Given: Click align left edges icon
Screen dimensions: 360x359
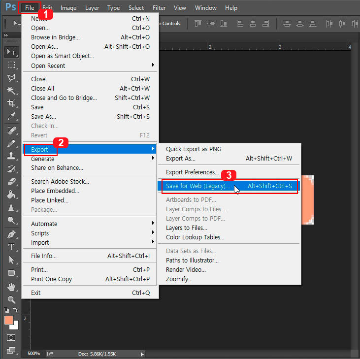Looking at the screenshot, I should click(x=240, y=24).
